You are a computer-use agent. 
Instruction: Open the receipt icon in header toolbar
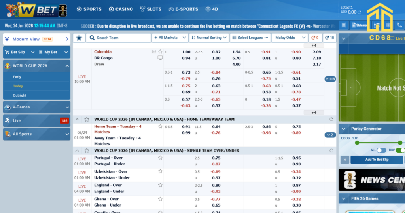point(344,25)
